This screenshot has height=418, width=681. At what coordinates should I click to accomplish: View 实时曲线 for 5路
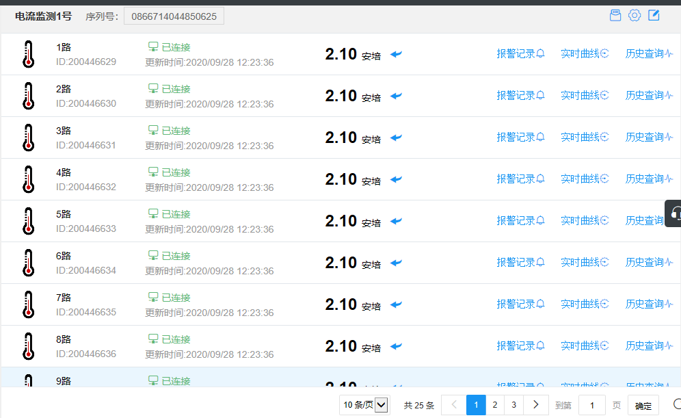[585, 220]
